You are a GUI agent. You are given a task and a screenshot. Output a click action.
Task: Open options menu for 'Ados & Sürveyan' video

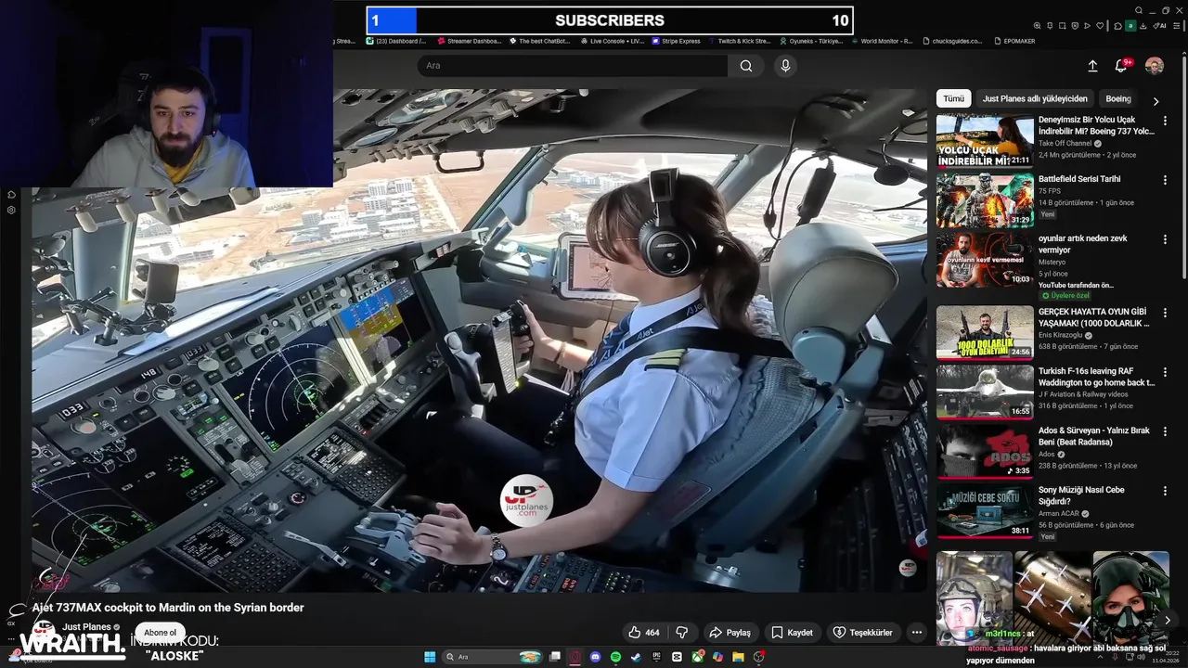point(1165,431)
